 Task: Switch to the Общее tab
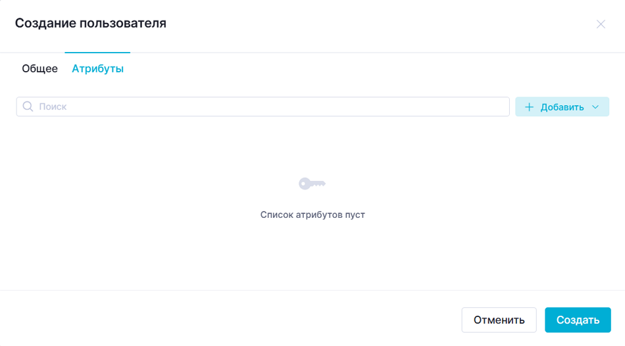pyautogui.click(x=40, y=68)
